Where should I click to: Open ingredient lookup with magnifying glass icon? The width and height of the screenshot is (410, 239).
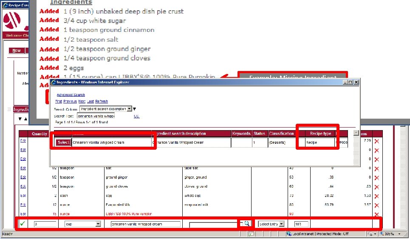point(246,224)
